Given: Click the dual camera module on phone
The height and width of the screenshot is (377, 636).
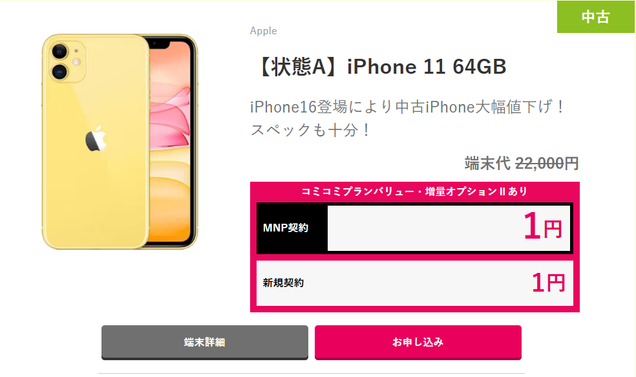Looking at the screenshot, I should click(x=68, y=61).
